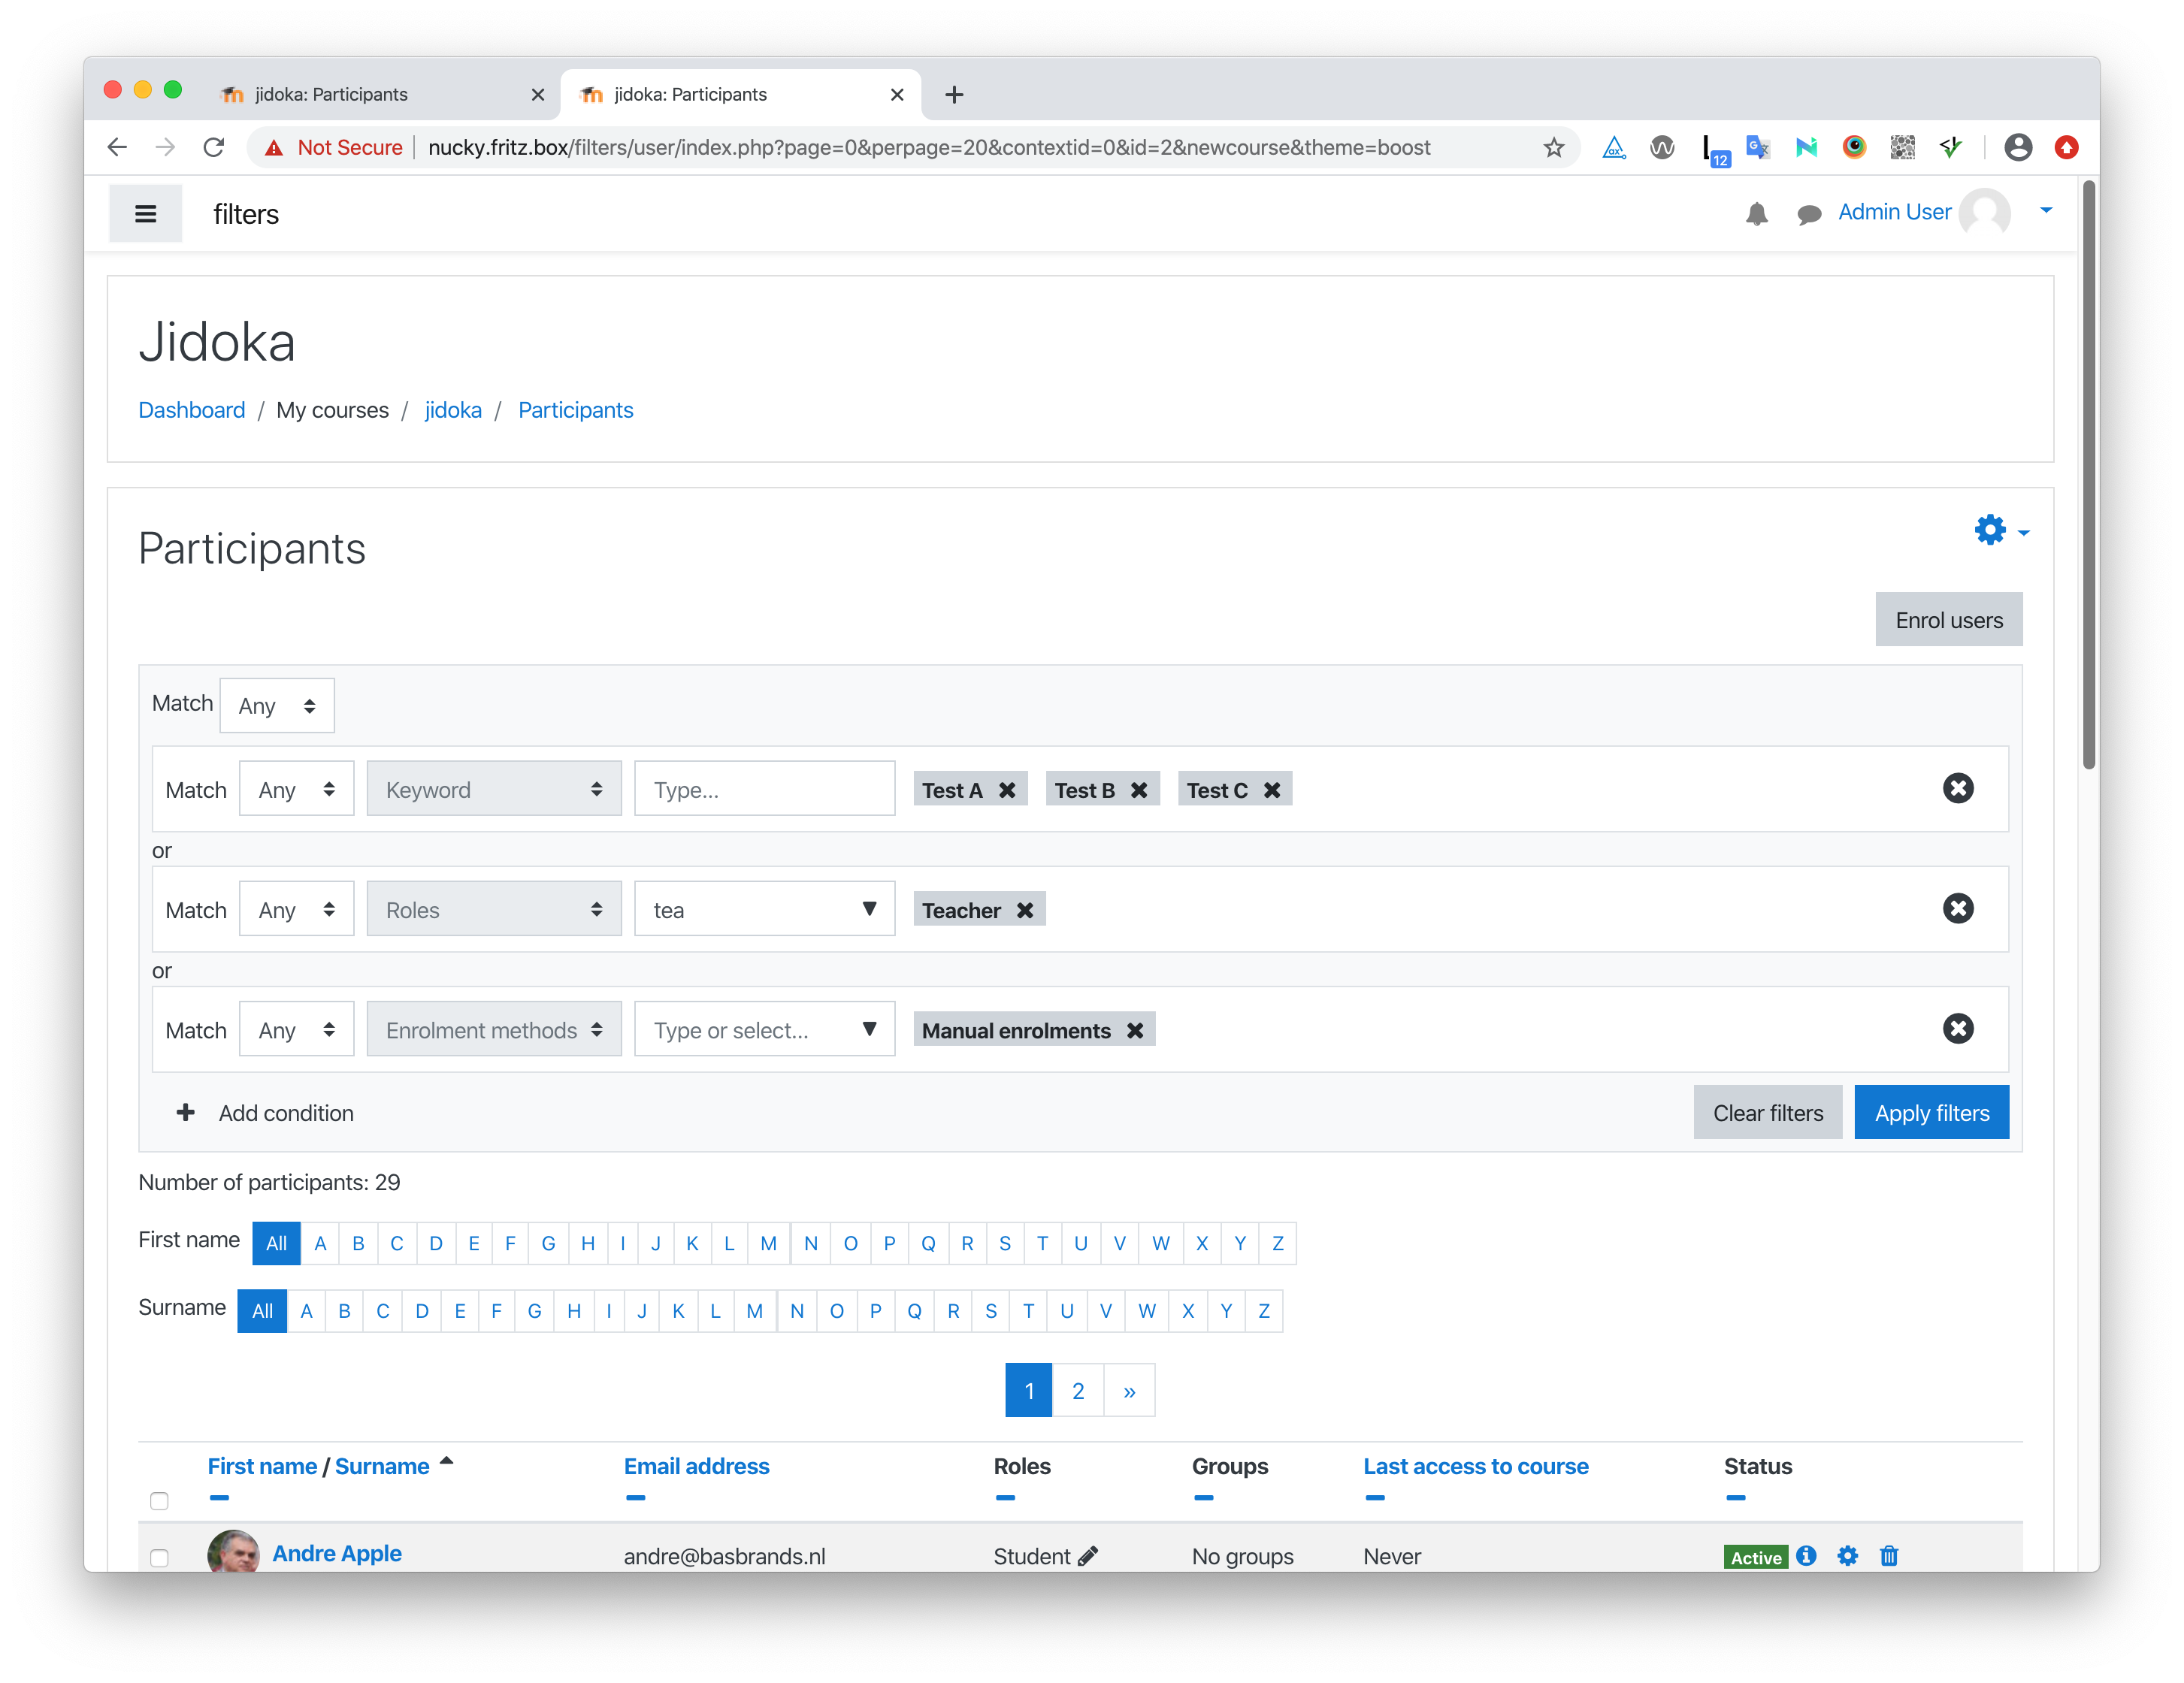2184x1683 pixels.
Task: Remove the Test C keyword tag
Action: (1272, 790)
